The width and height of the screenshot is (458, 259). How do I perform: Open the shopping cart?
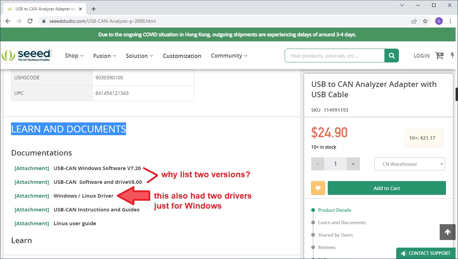(x=439, y=56)
